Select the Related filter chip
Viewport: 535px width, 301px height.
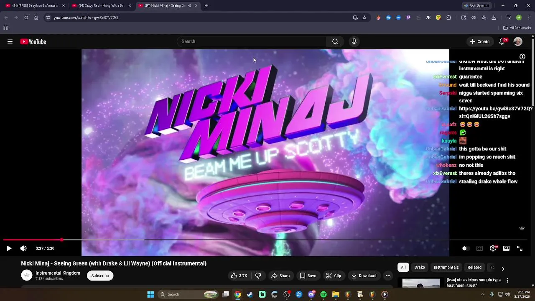click(474, 267)
